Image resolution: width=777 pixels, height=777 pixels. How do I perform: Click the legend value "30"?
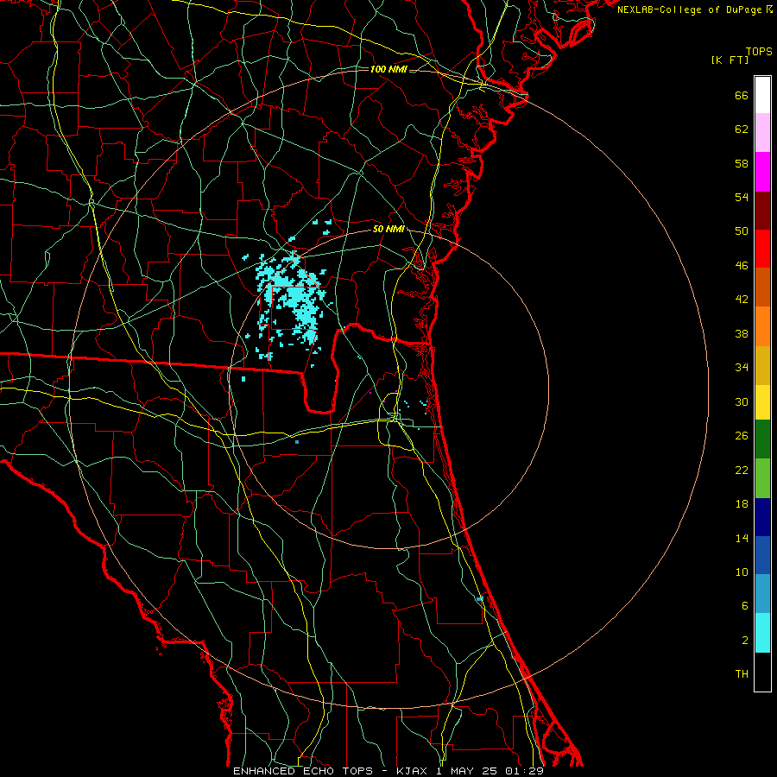(x=742, y=401)
